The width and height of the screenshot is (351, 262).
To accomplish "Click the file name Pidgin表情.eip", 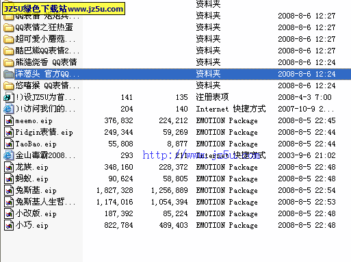I will click(44, 132).
